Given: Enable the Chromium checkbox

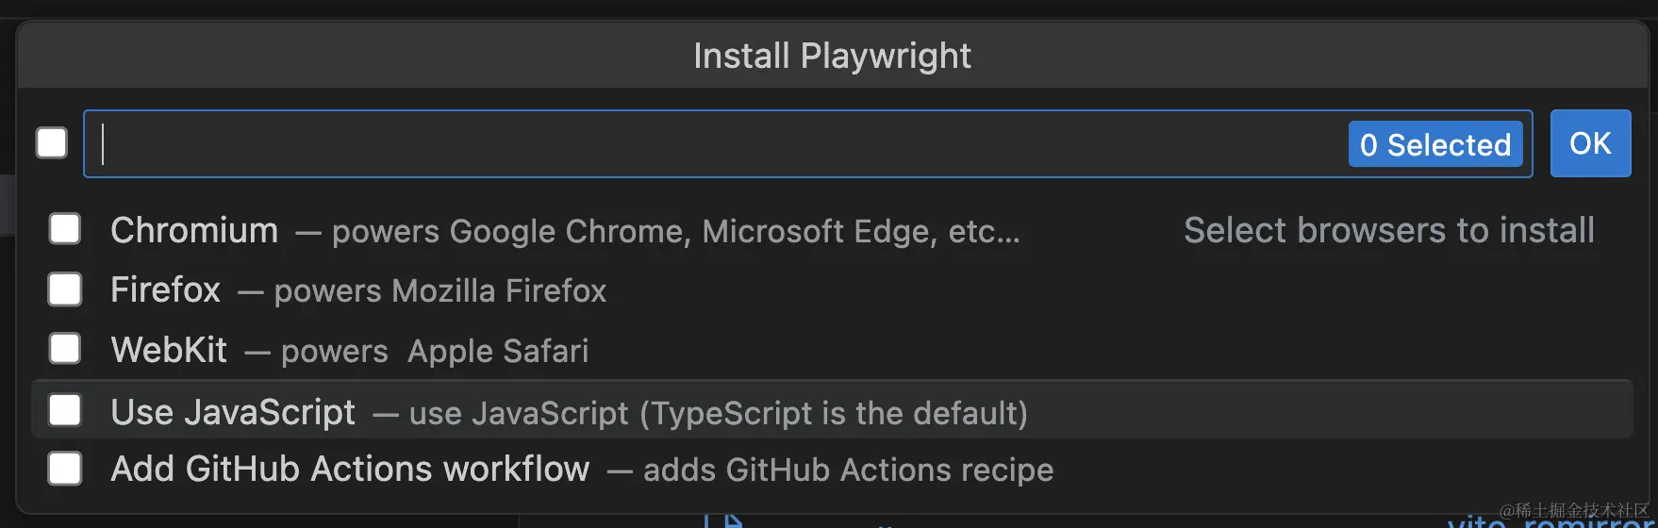Looking at the screenshot, I should 65,229.
